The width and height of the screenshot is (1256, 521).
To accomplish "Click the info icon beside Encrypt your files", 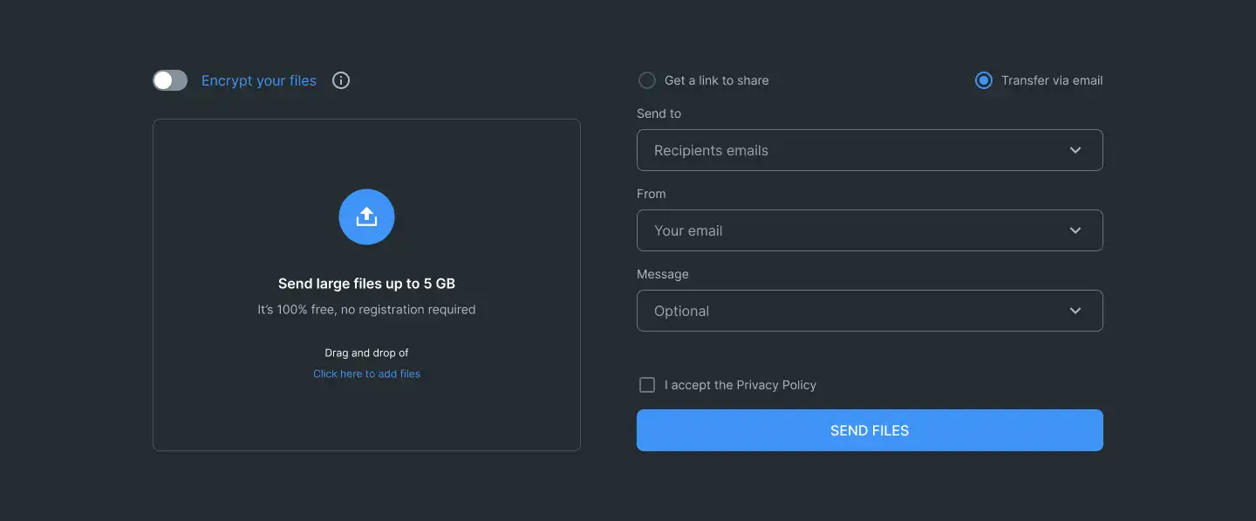I will click(341, 80).
